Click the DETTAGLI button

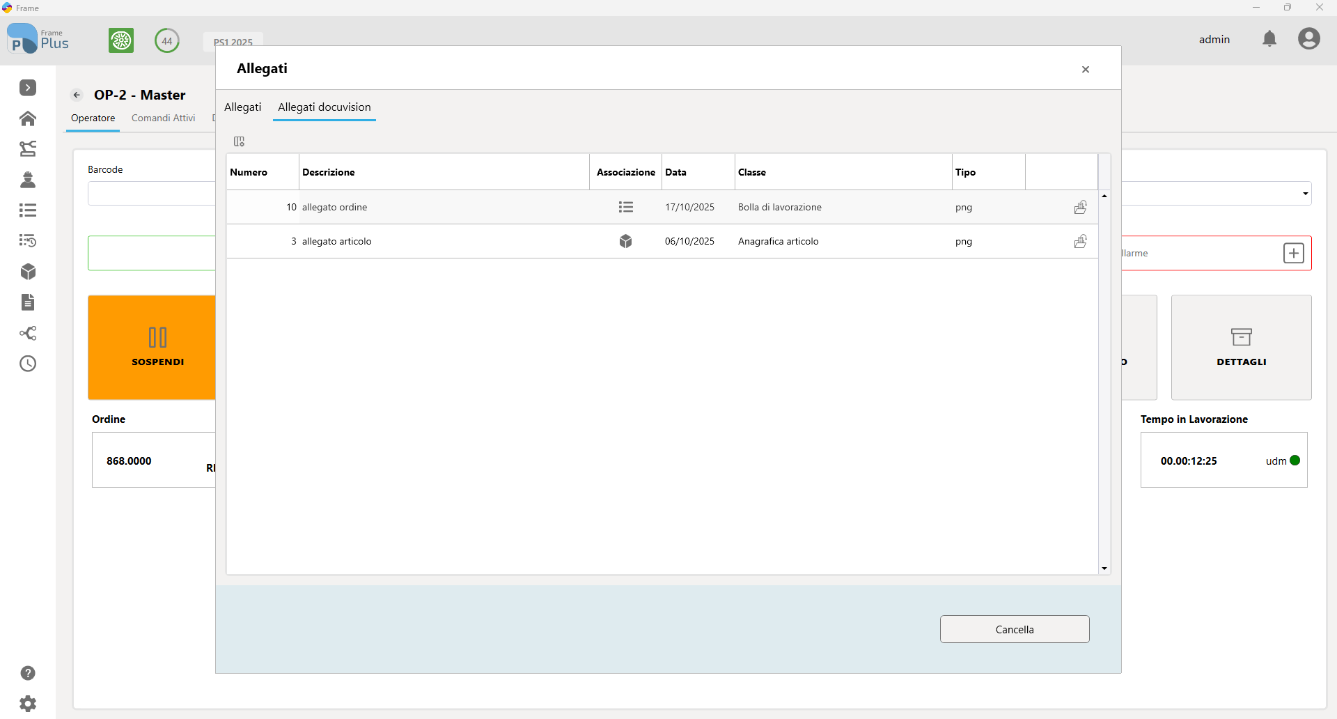1241,347
